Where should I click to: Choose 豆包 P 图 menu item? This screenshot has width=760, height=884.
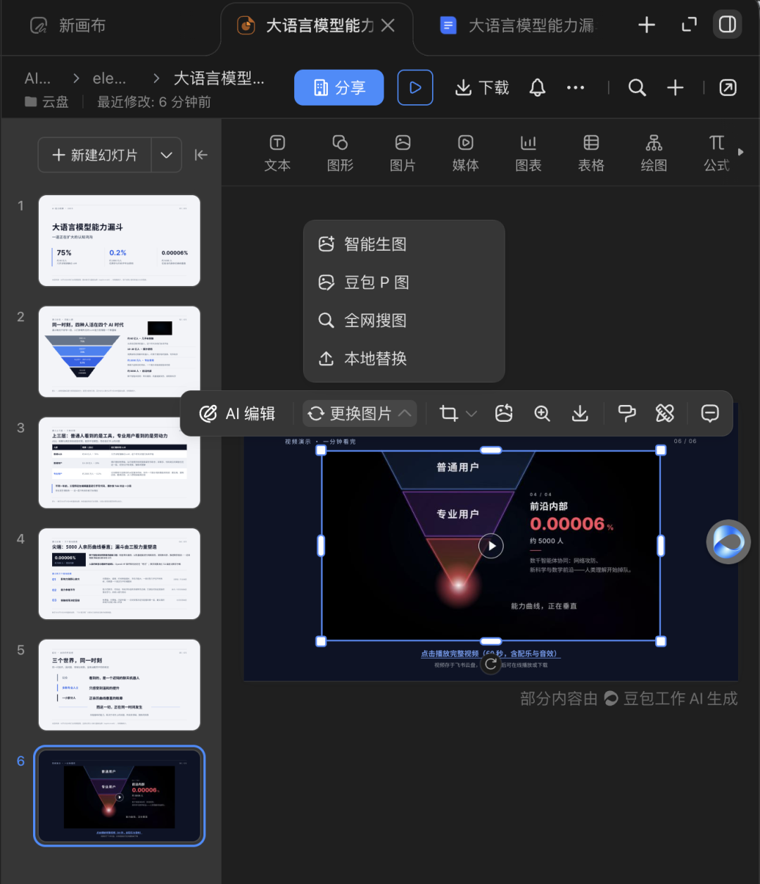(x=404, y=282)
